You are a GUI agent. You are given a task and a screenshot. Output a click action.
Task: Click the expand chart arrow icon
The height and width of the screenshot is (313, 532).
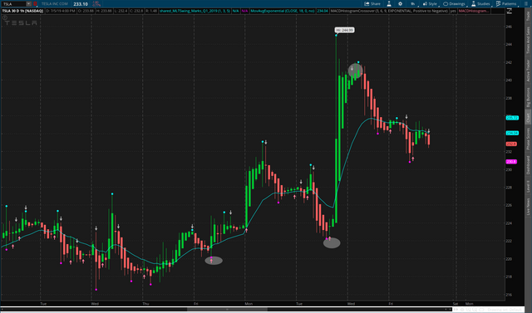pos(509,11)
